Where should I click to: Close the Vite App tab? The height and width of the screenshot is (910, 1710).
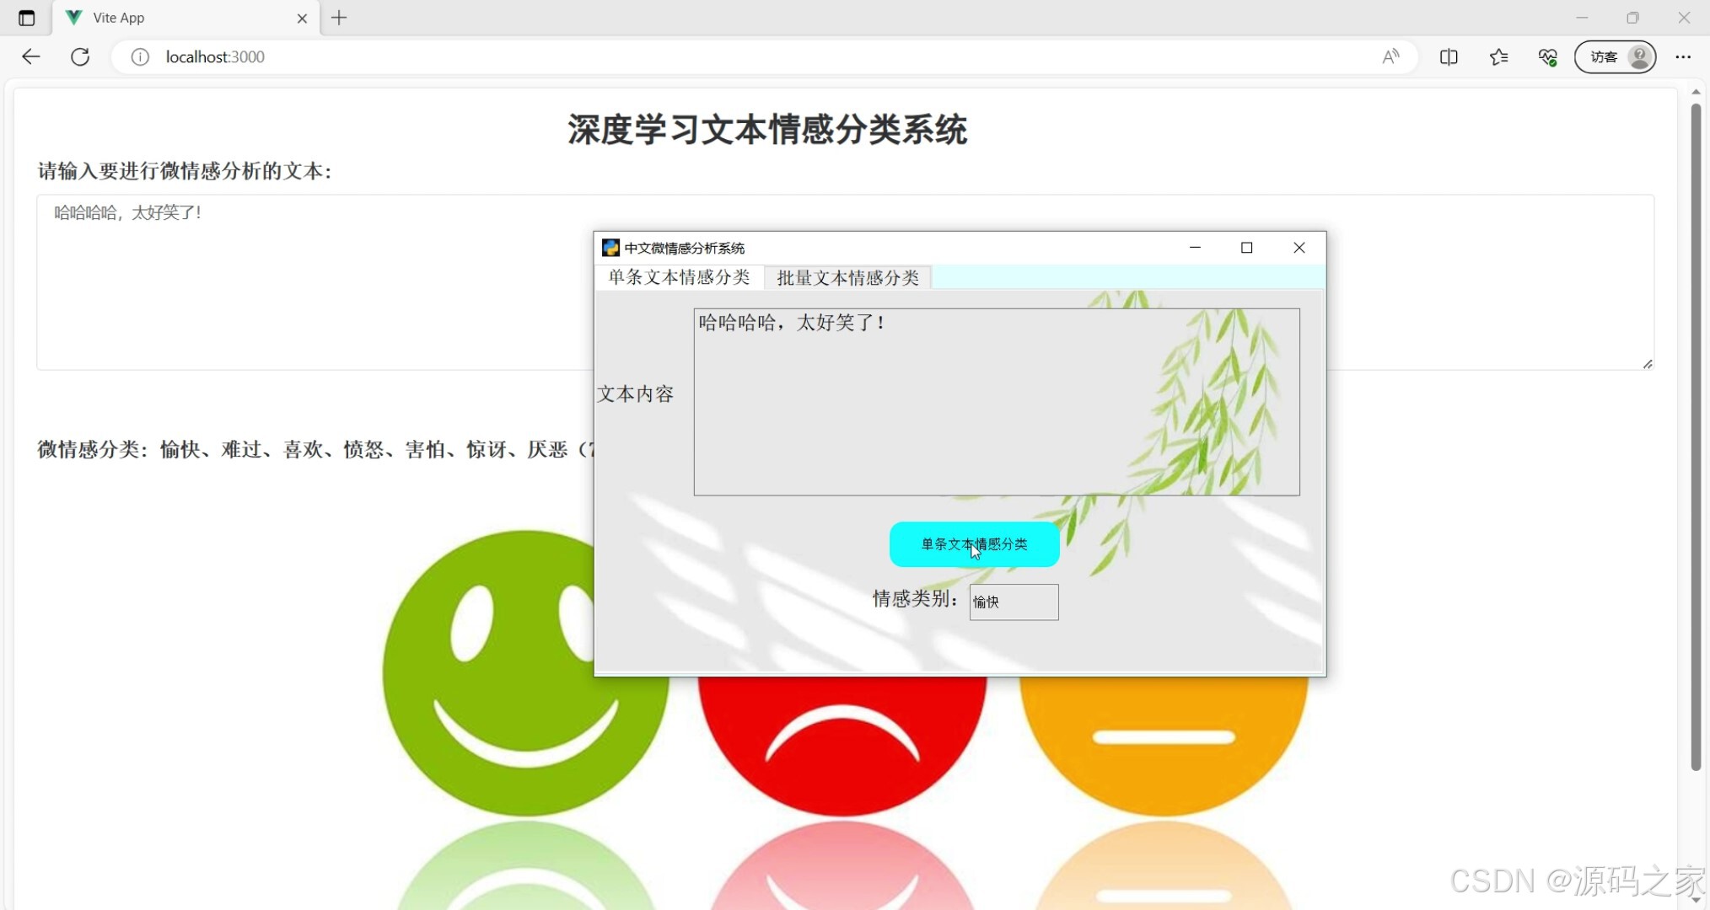click(x=302, y=18)
